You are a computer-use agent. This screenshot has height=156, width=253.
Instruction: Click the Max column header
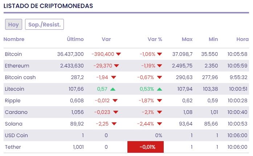click(187, 39)
